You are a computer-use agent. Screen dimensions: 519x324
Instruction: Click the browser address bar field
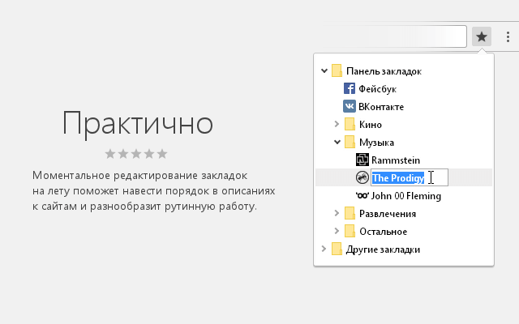[x=394, y=36]
